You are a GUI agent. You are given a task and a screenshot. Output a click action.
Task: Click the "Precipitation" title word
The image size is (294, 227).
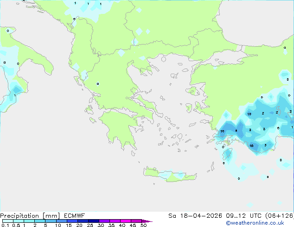[x=19, y=216]
